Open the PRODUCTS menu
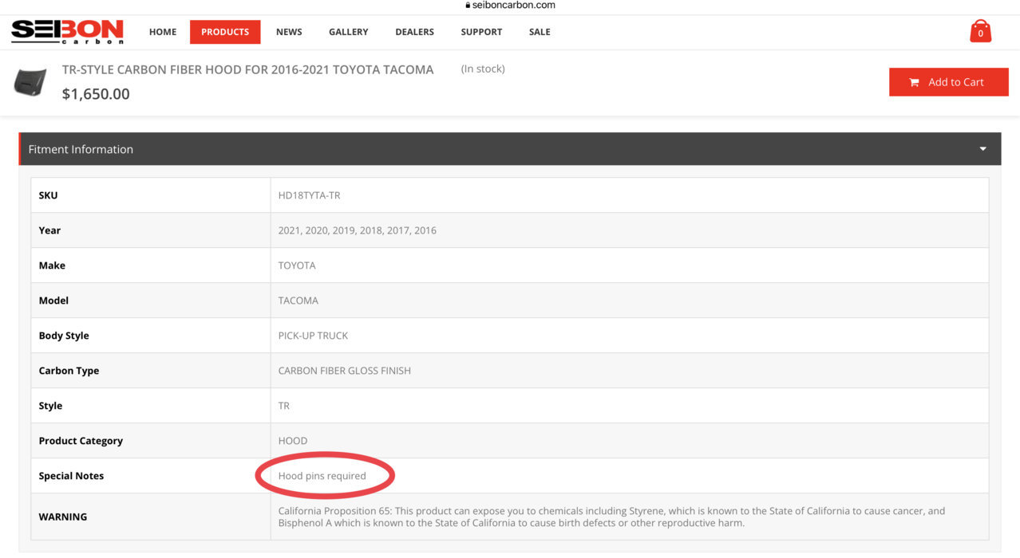The height and width of the screenshot is (558, 1020). pos(225,32)
